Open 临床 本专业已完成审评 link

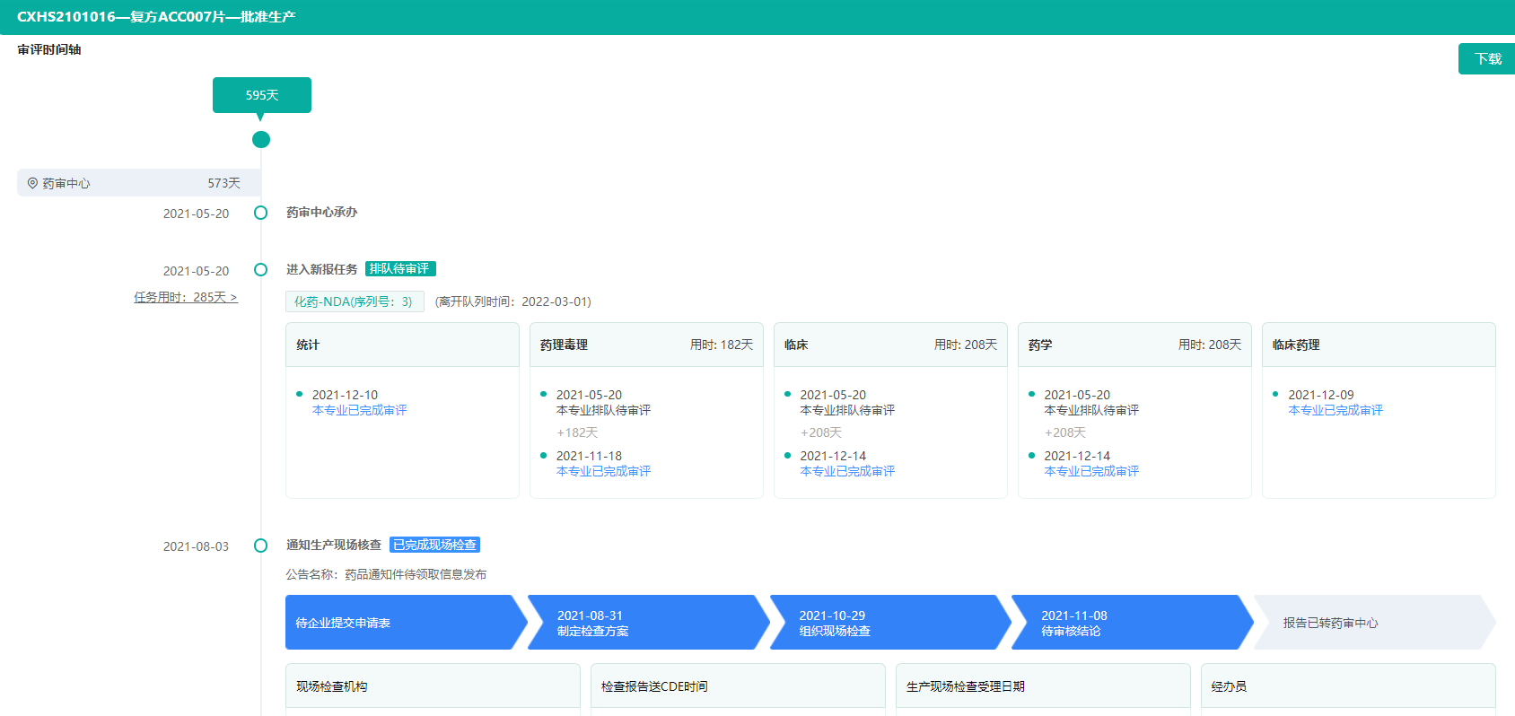click(x=847, y=471)
